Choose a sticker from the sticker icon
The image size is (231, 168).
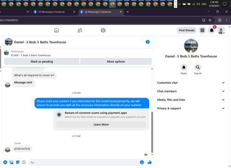[x=18, y=162]
